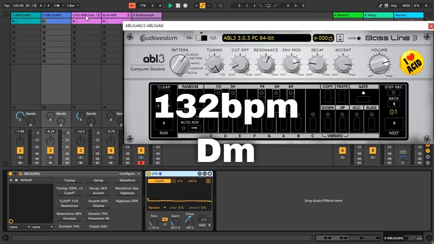The image size is (434, 244).
Task: Solo track 1 with S button
Action: 20,158
